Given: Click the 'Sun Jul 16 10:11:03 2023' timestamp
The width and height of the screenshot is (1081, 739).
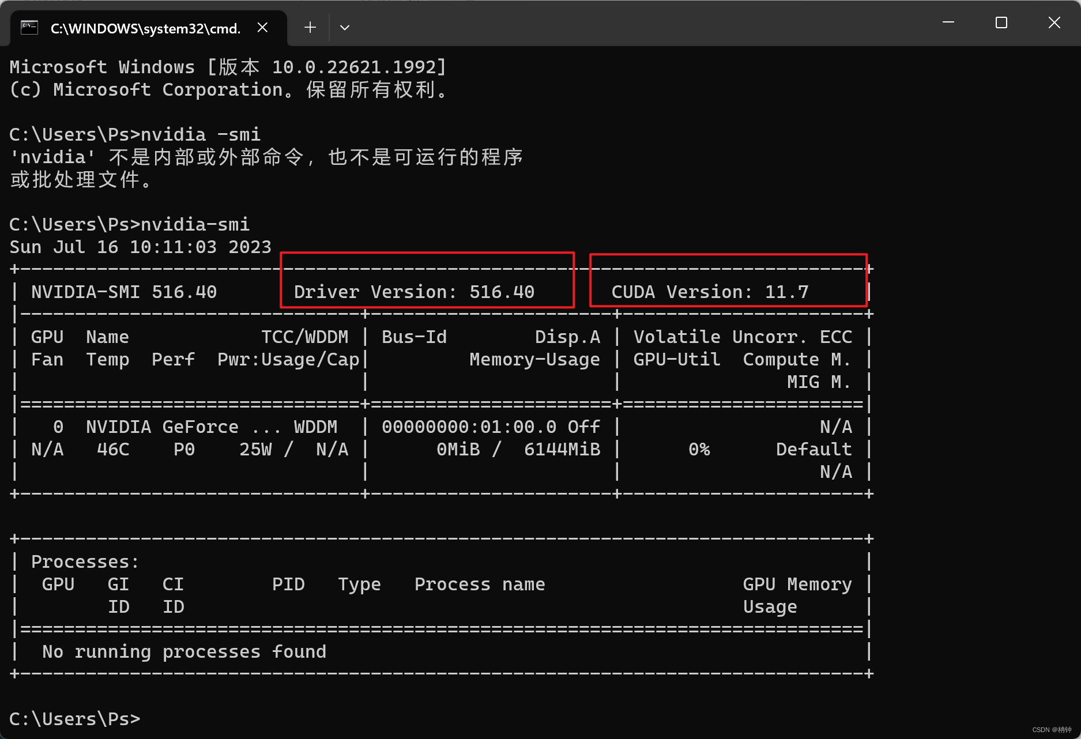Looking at the screenshot, I should tap(141, 247).
